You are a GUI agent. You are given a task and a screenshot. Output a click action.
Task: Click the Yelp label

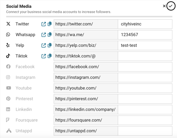click(20, 46)
